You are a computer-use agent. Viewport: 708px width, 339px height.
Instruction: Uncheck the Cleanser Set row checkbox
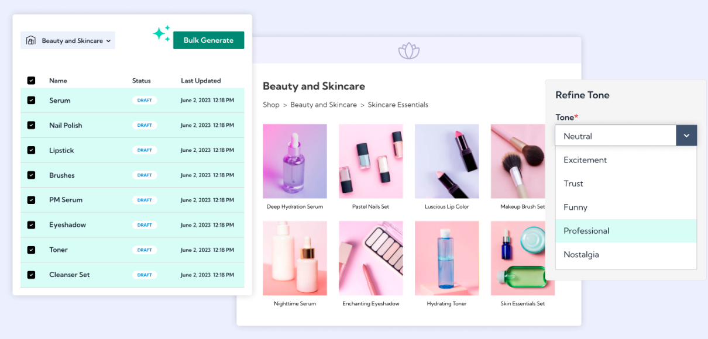coord(31,275)
